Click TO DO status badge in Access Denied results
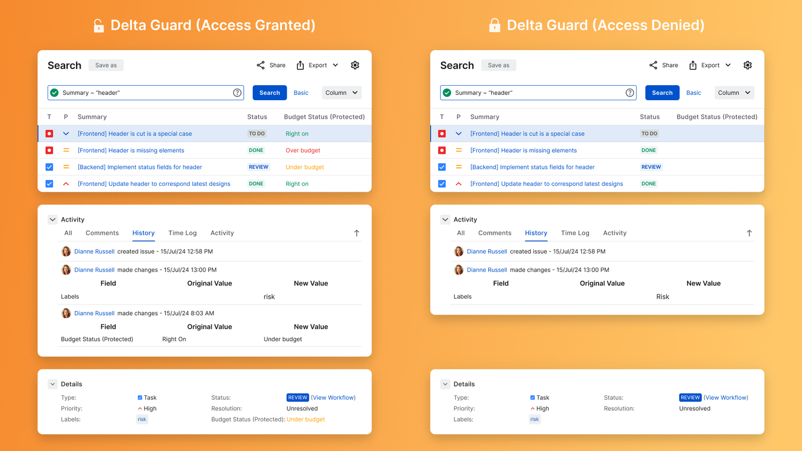The width and height of the screenshot is (802, 451). [649, 134]
